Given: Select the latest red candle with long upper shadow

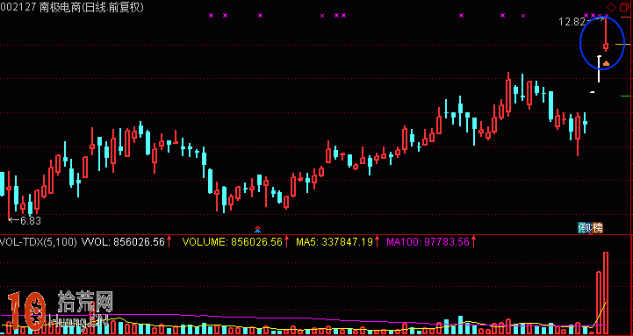Looking at the screenshot, I should click(x=606, y=35).
